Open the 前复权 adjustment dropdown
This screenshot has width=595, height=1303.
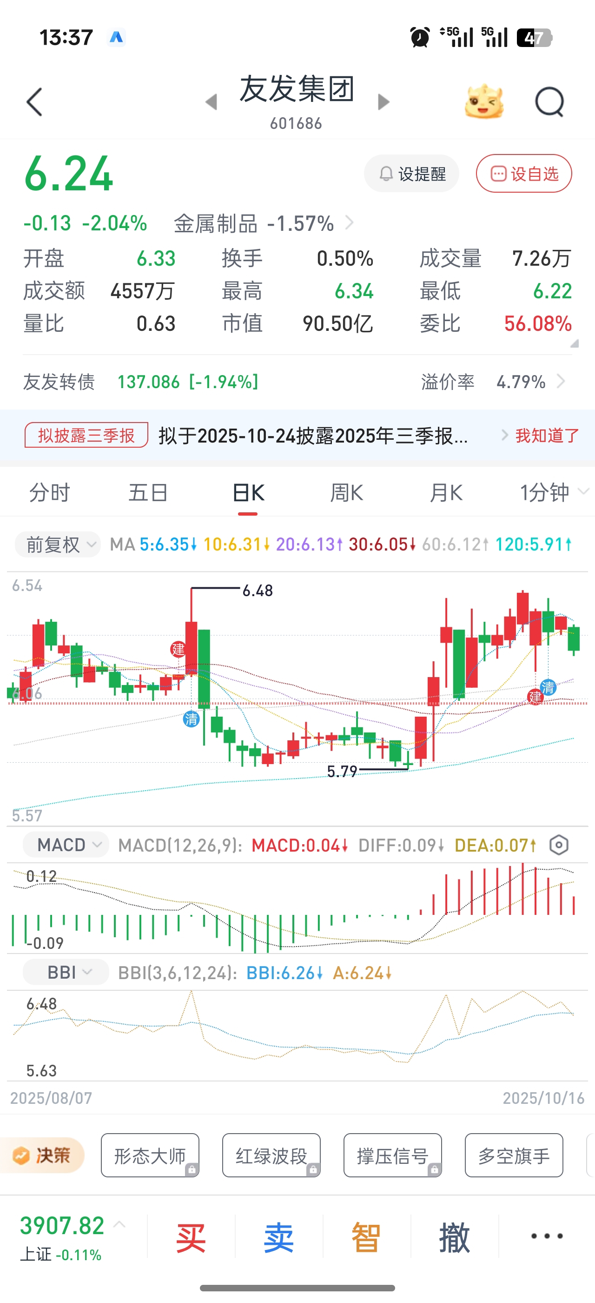[x=58, y=544]
